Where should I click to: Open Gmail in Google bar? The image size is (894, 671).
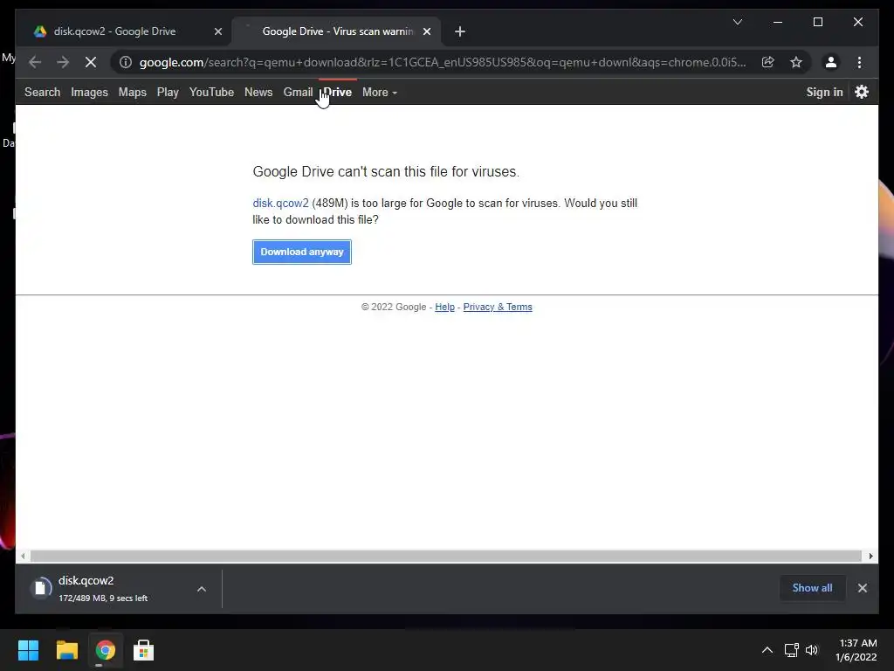tap(298, 92)
